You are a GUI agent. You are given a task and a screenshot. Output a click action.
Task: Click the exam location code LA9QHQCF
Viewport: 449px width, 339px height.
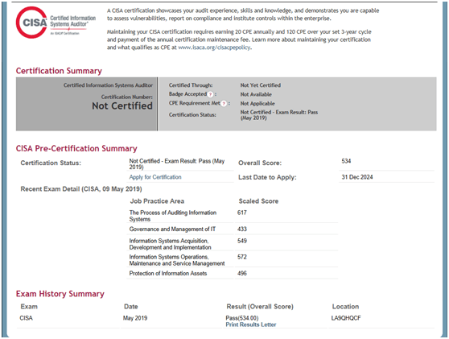[x=346, y=318]
